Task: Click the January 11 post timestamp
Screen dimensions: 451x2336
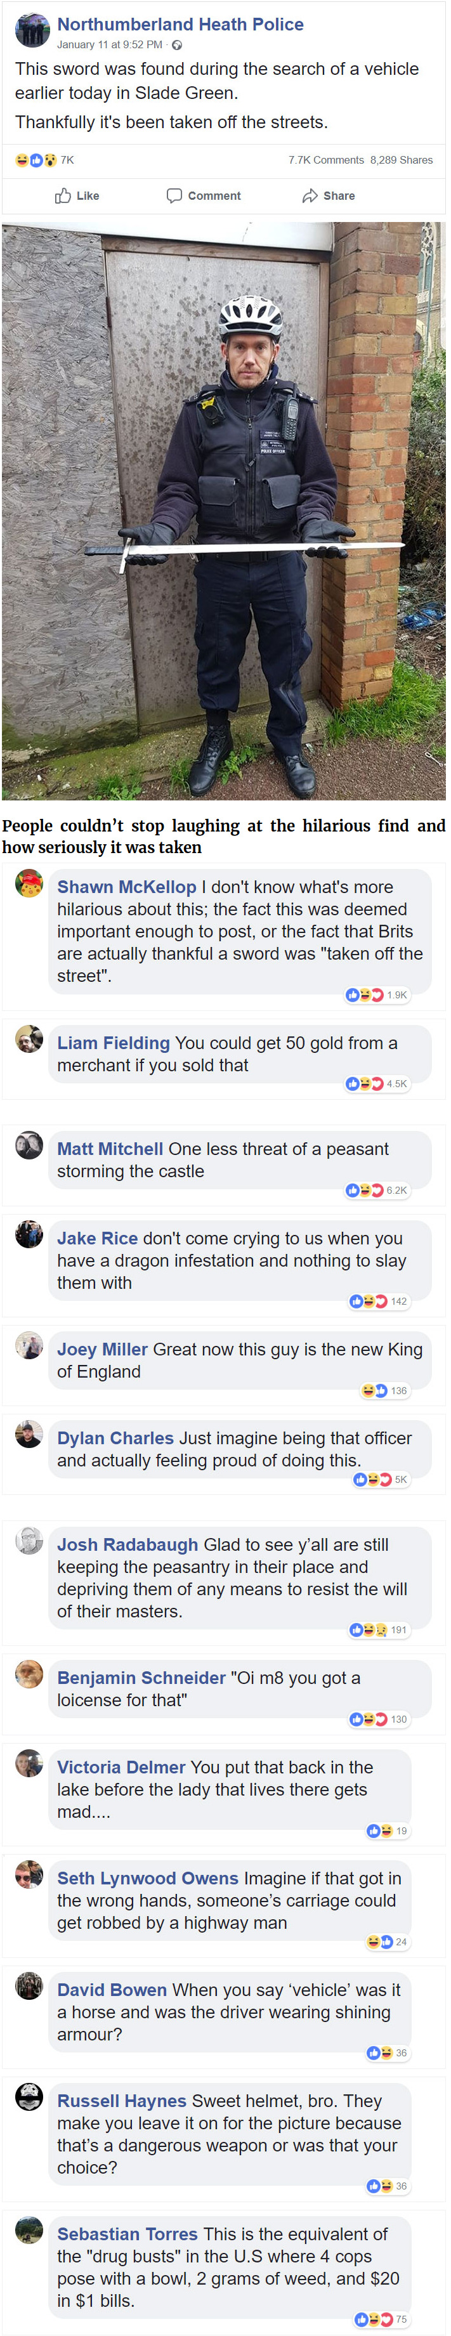Action: [109, 44]
